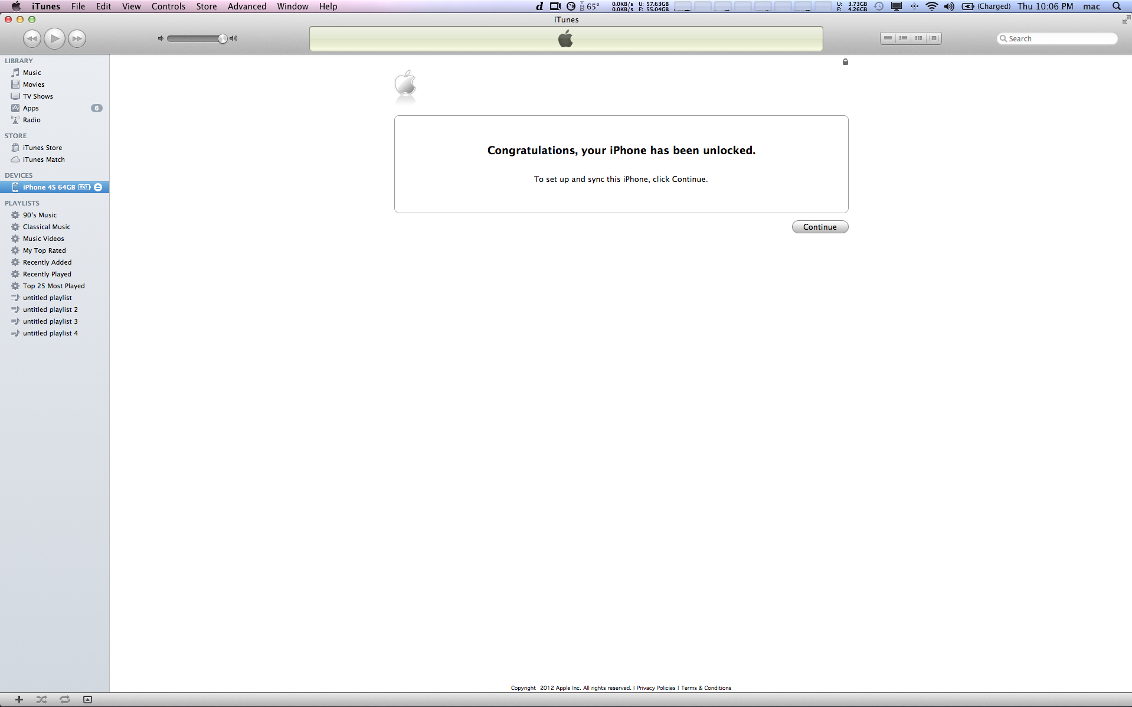Switch to grid view
Image resolution: width=1132 pixels, height=707 pixels.
pos(918,38)
